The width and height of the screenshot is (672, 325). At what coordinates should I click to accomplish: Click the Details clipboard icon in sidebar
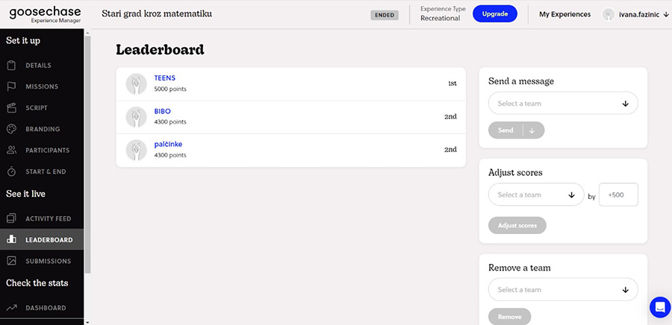coord(11,66)
